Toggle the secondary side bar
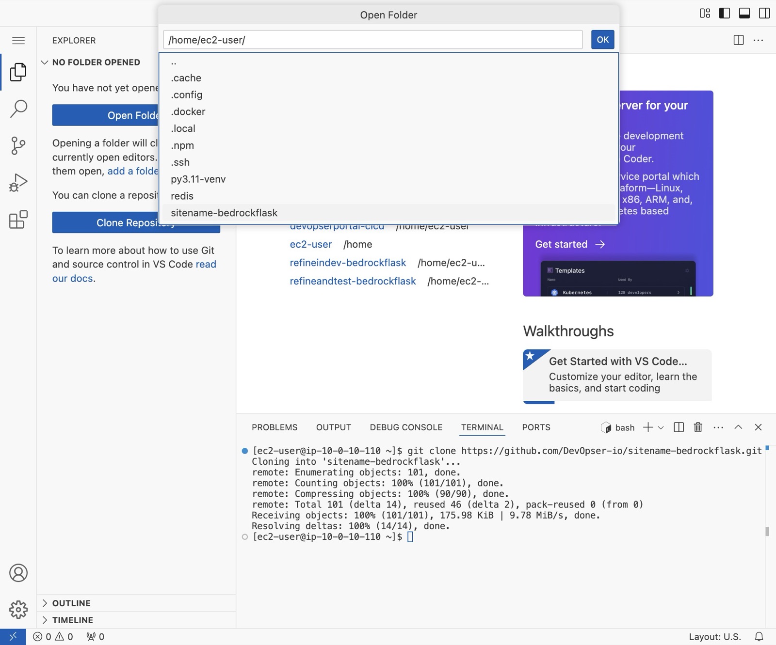776x645 pixels. pyautogui.click(x=764, y=13)
